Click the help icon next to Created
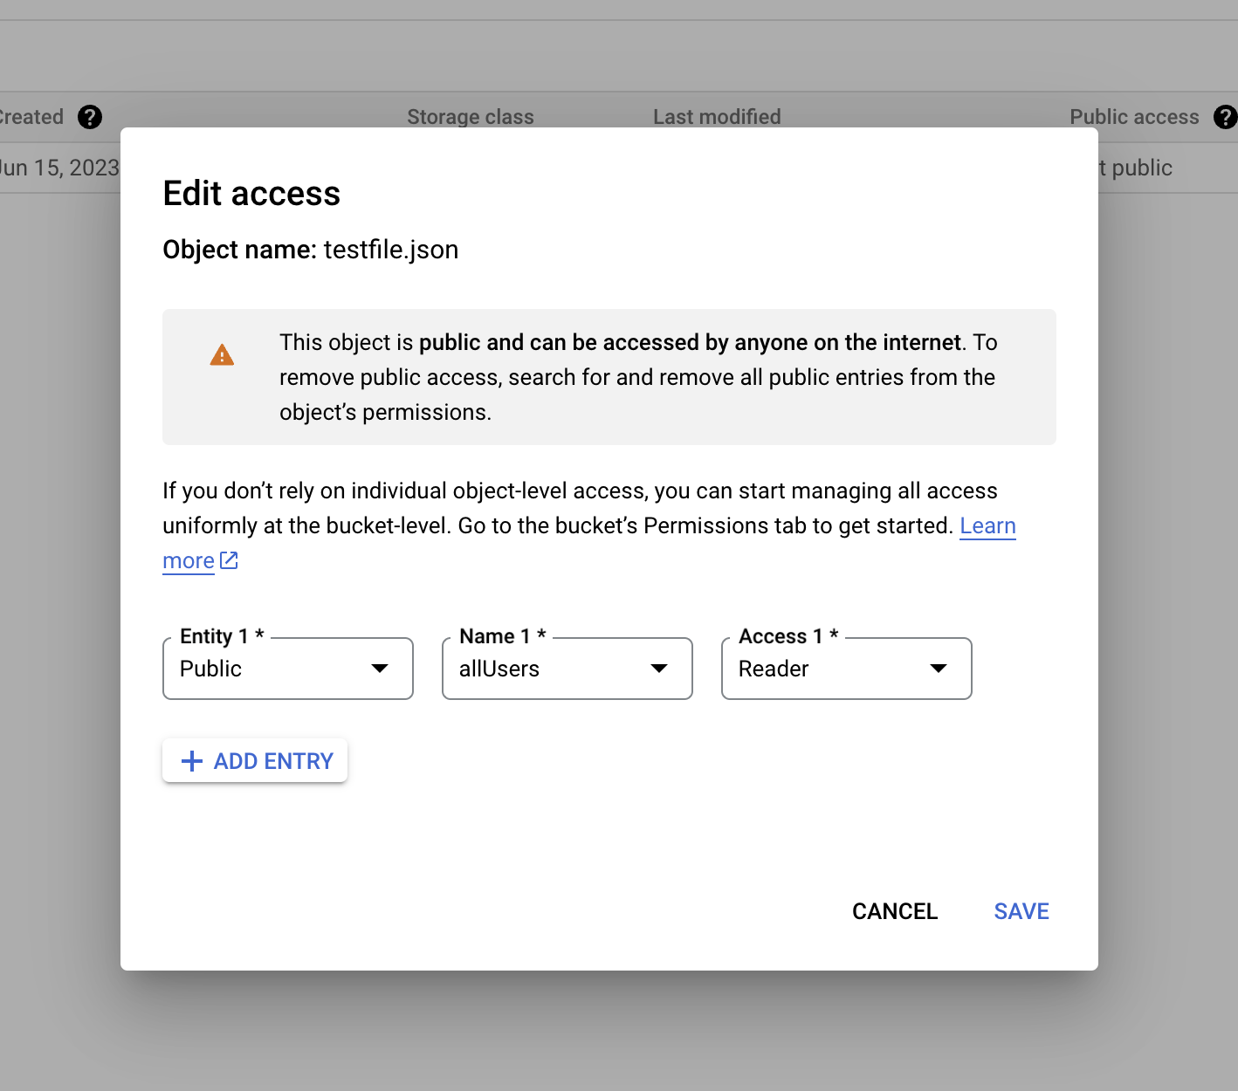Screen dimensions: 1238x1091 coord(90,117)
